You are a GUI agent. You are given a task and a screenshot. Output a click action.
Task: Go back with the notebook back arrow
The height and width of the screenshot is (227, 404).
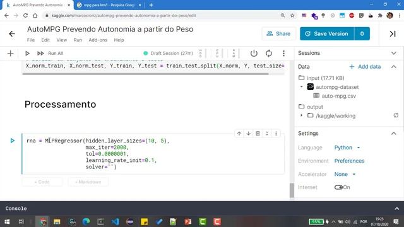click(12, 33)
